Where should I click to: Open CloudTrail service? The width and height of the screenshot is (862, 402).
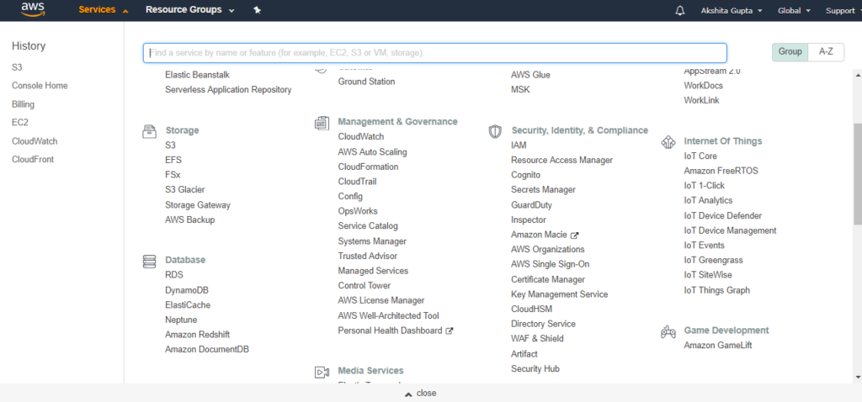click(x=357, y=181)
